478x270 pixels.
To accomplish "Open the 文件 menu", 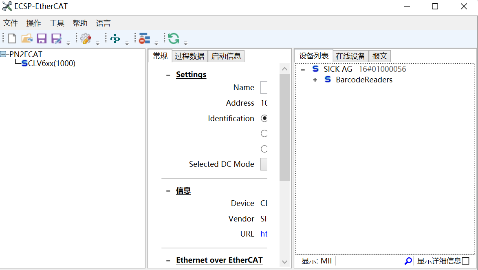I will click(11, 23).
